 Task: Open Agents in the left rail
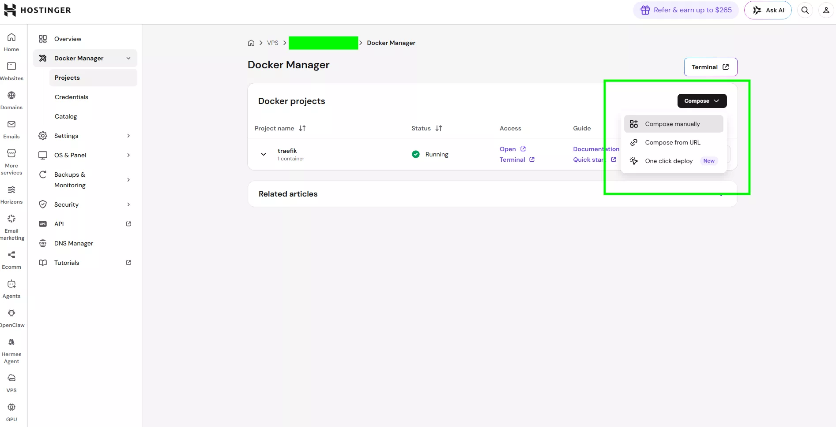pyautogui.click(x=11, y=289)
